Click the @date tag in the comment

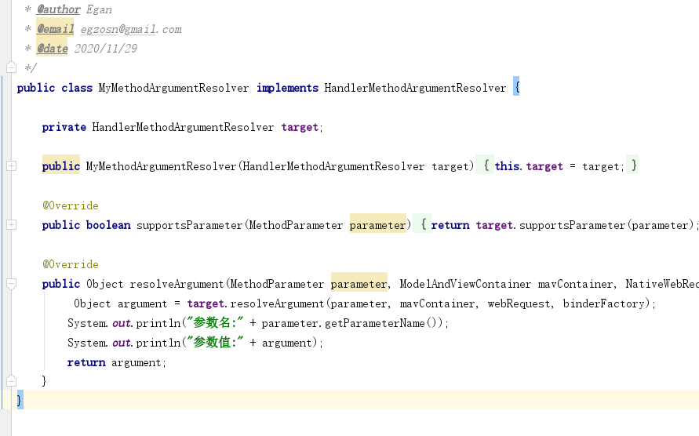coord(52,49)
